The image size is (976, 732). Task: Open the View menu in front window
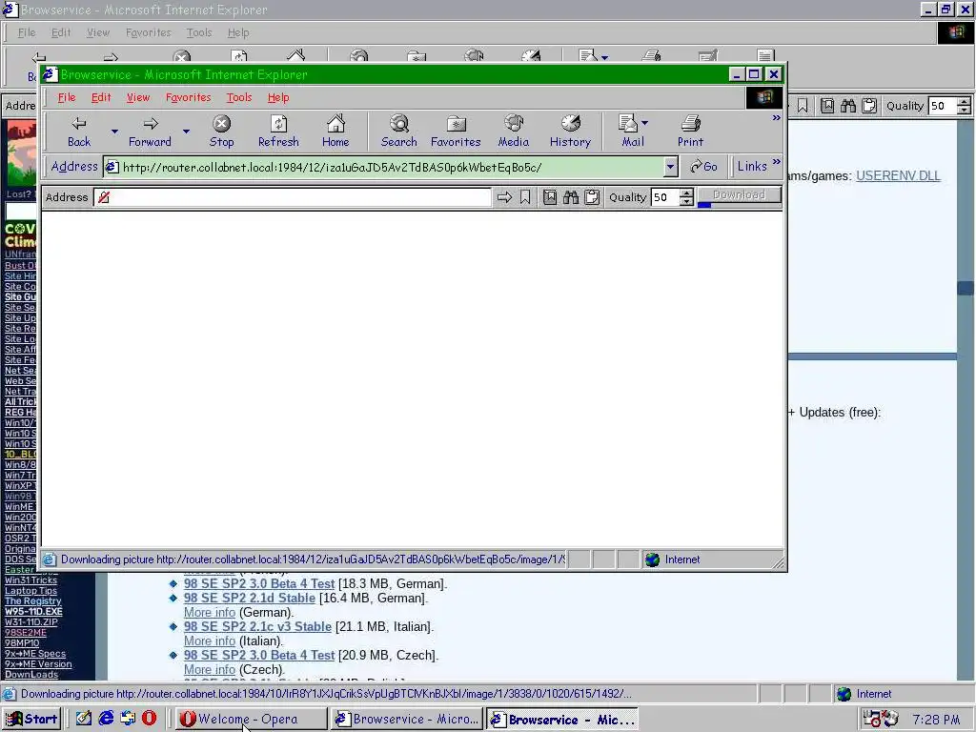[138, 97]
